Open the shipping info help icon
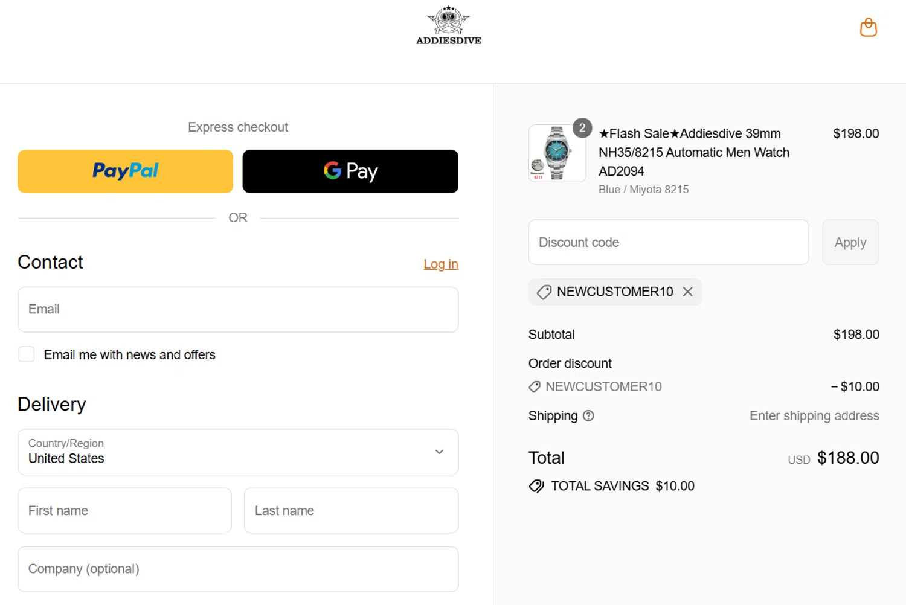The image size is (906, 605). 588,415
